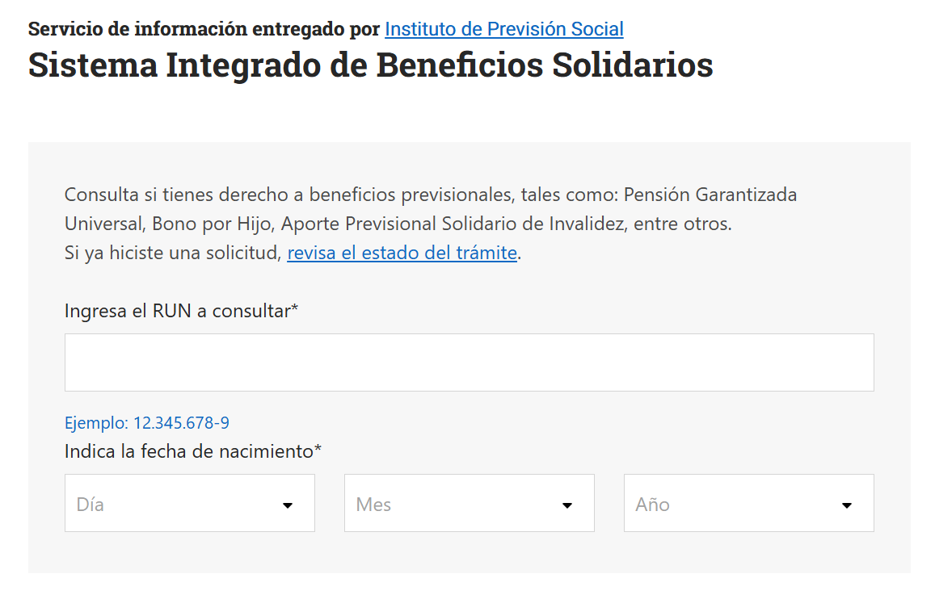Viewport: 935px width, 595px height.
Task: Open the Mes birth date dropdown
Action: coord(469,503)
